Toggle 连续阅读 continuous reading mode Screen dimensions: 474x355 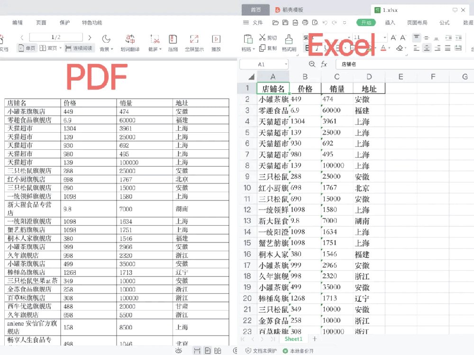80,48
